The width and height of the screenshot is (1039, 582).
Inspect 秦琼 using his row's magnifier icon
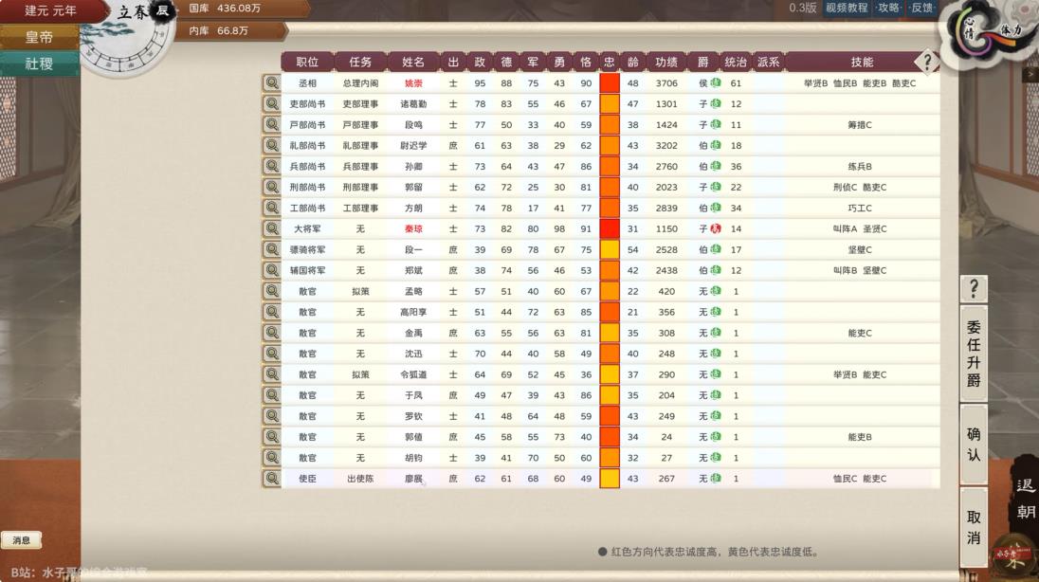[272, 227]
